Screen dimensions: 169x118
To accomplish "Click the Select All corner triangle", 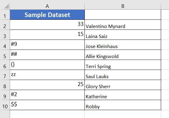I will click(6, 6).
